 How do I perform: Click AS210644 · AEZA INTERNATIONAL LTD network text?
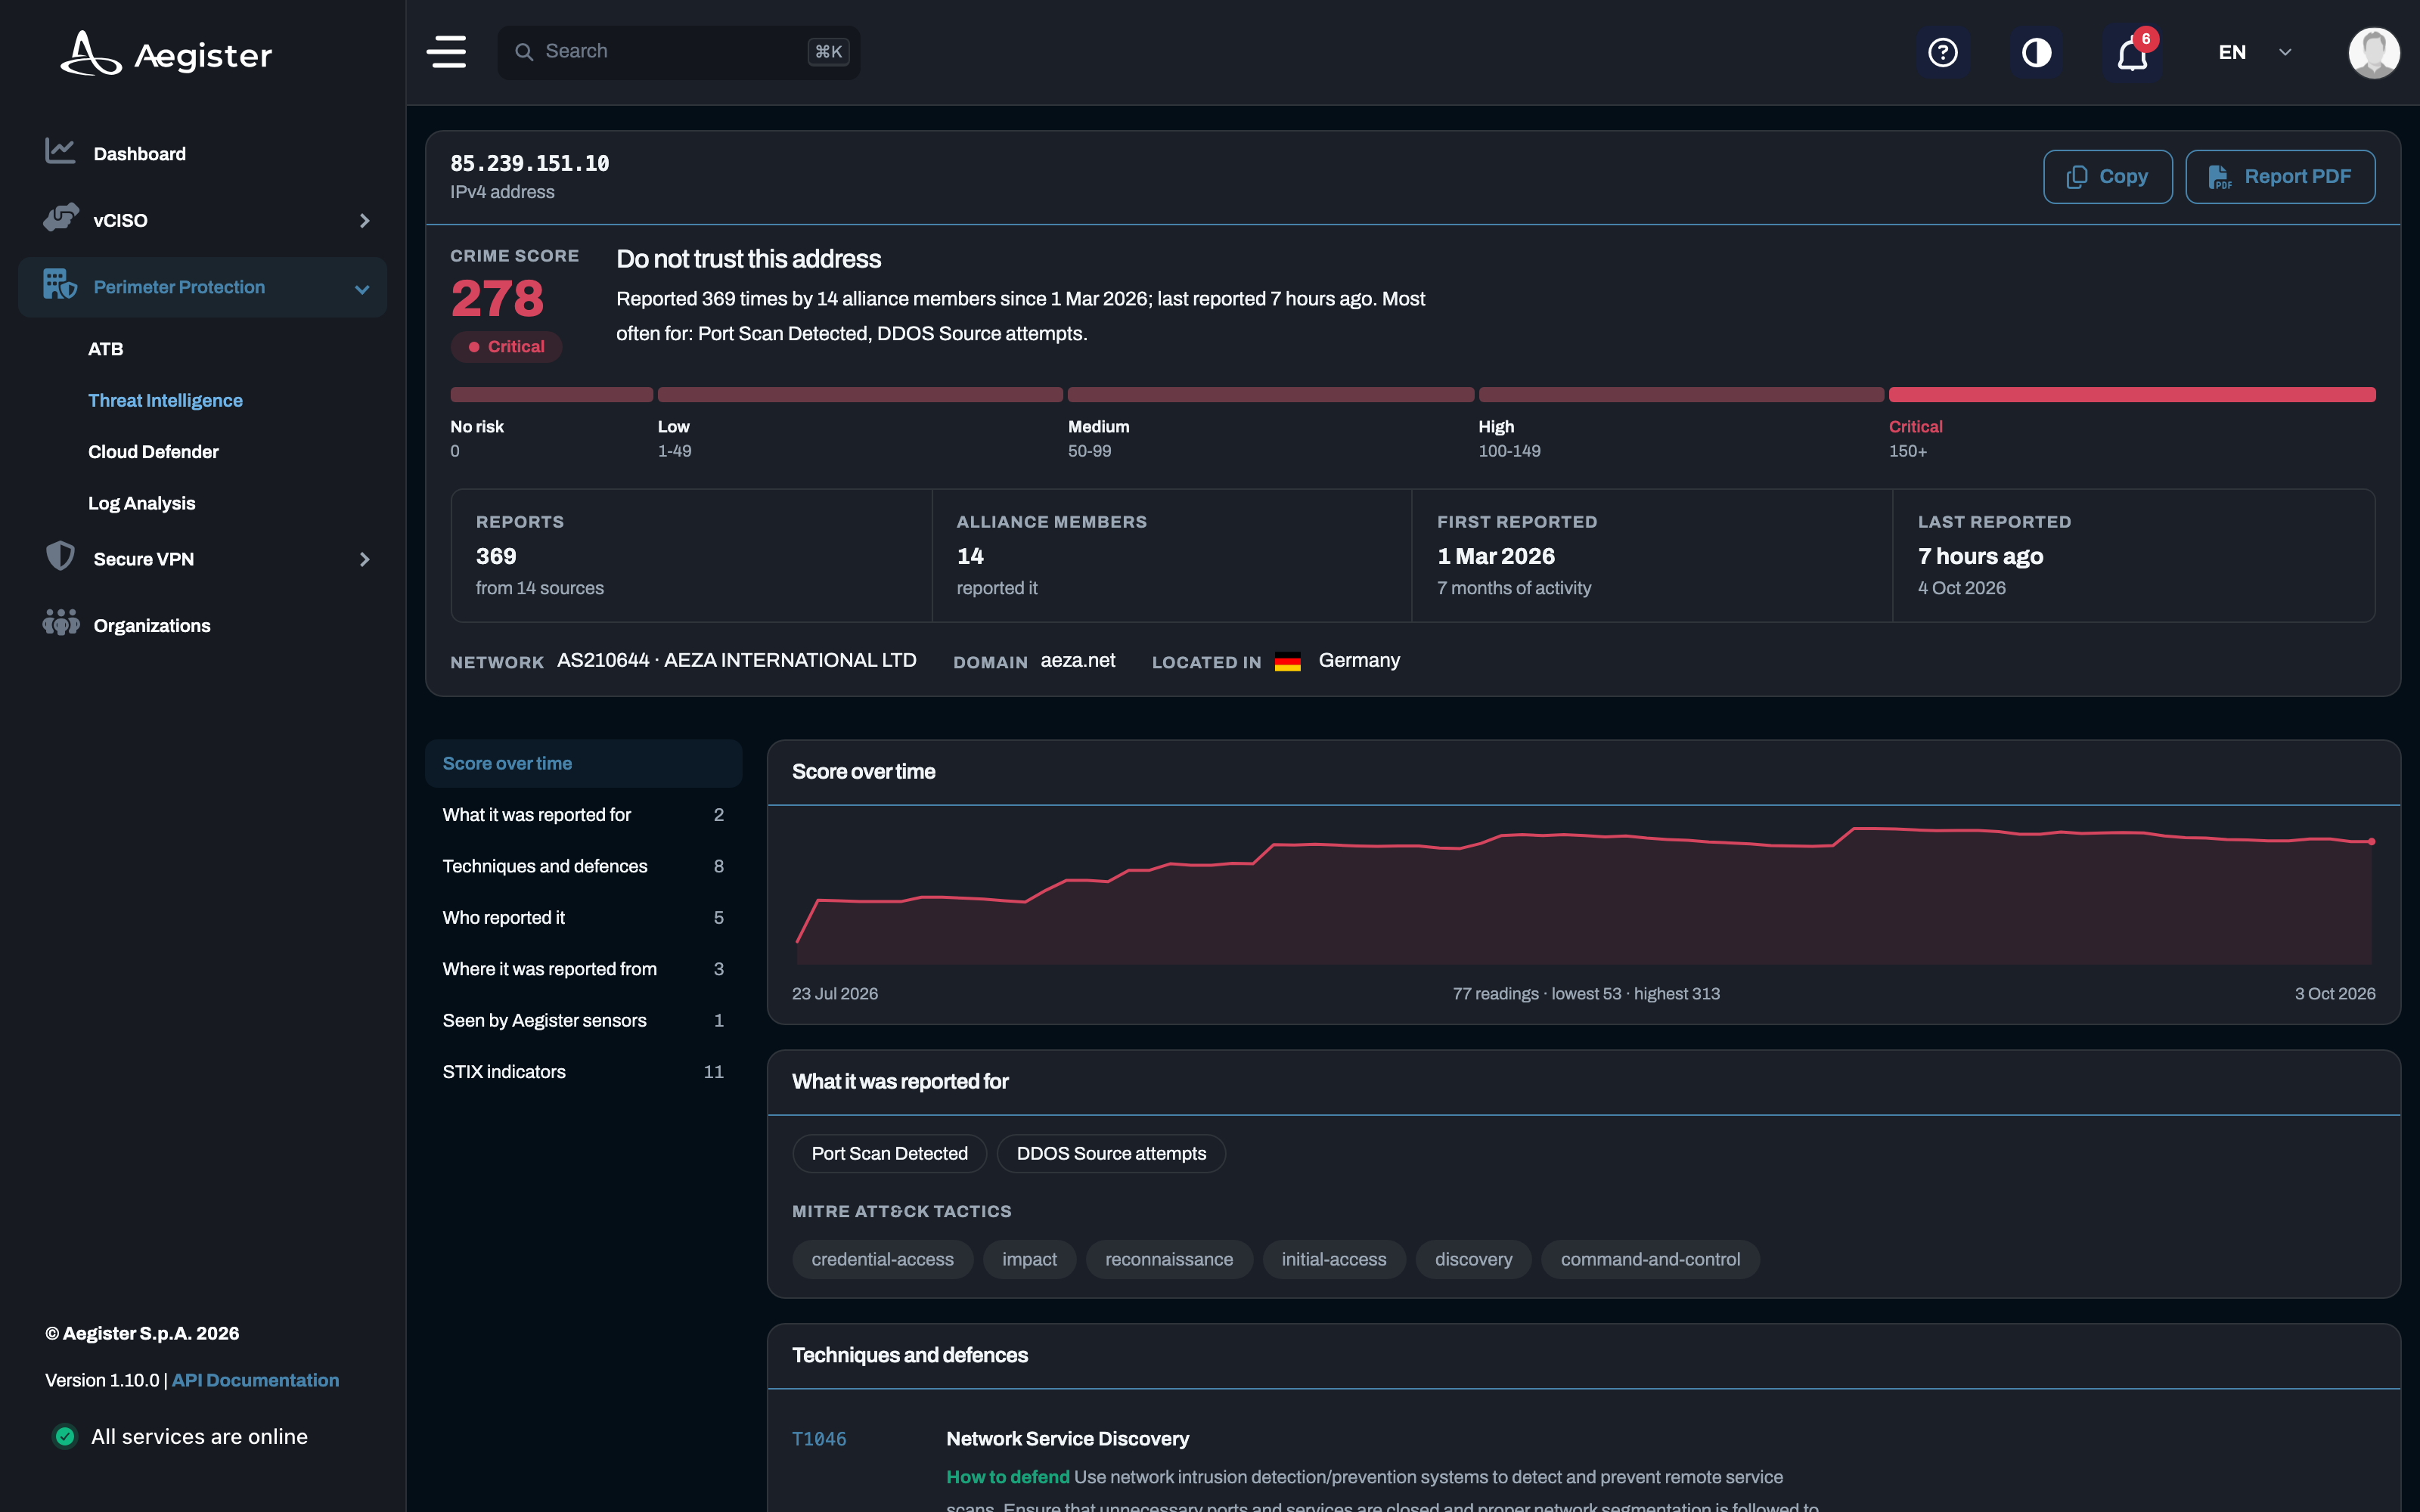pos(736,660)
